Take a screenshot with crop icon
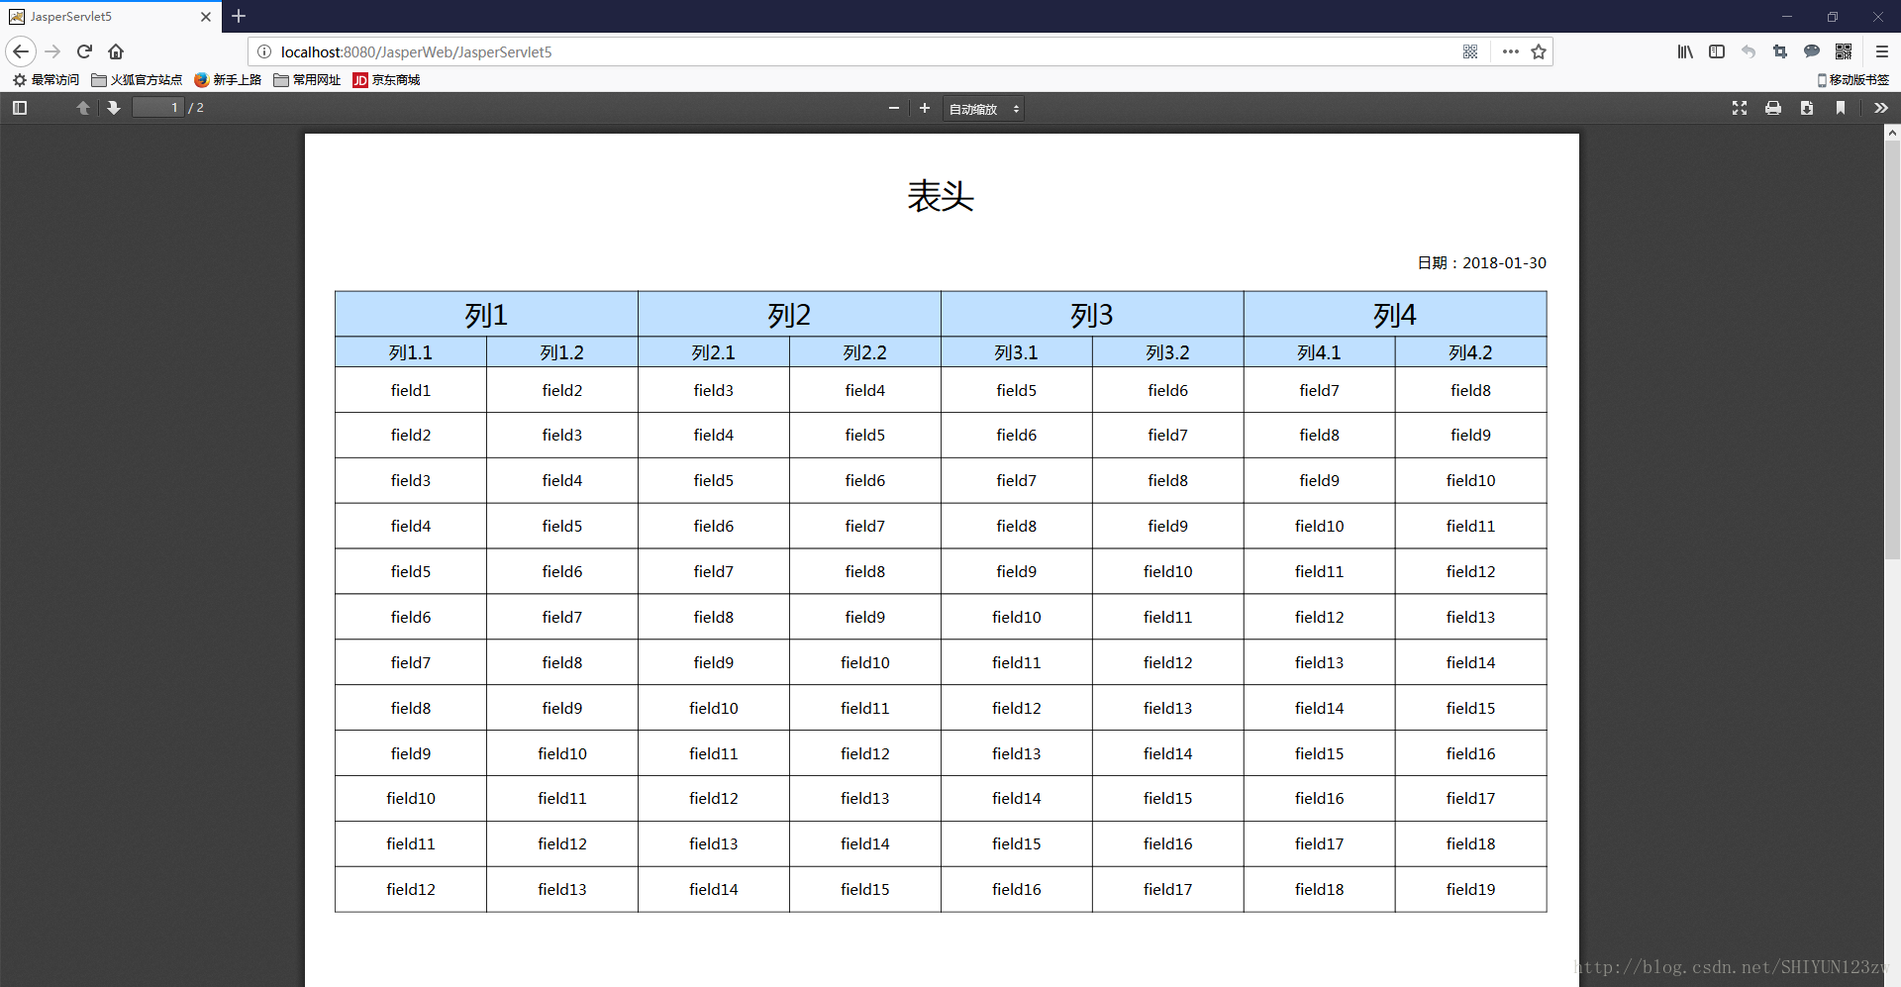The height and width of the screenshot is (987, 1901). (x=1780, y=51)
